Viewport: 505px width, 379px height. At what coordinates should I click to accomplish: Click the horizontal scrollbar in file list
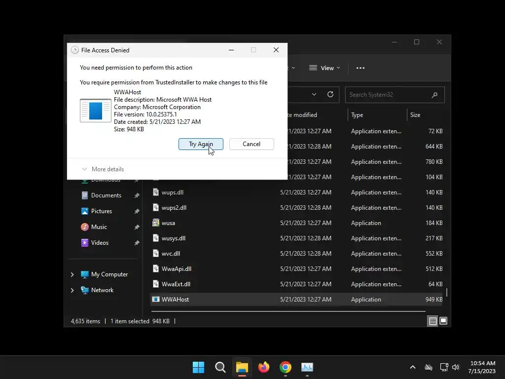coord(288,311)
